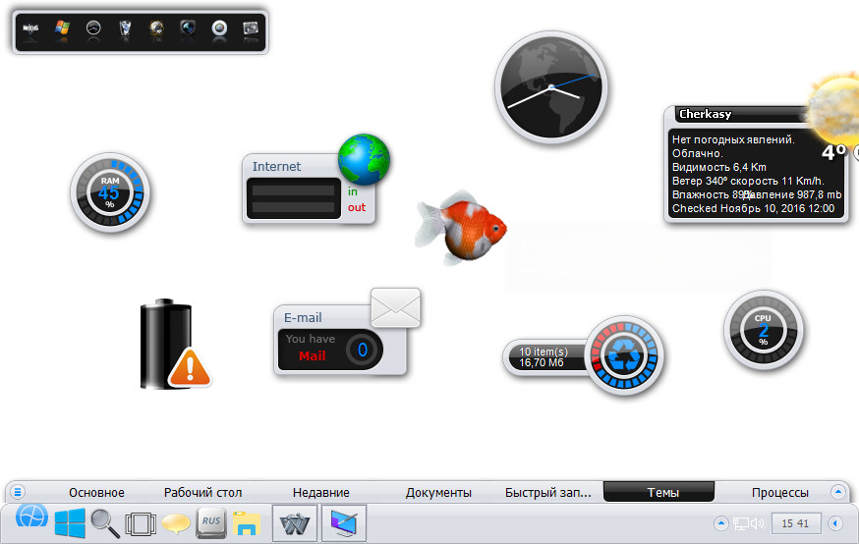The image size is (859, 544).
Task: Open the envelope icon on E-mail widget
Action: (x=395, y=308)
